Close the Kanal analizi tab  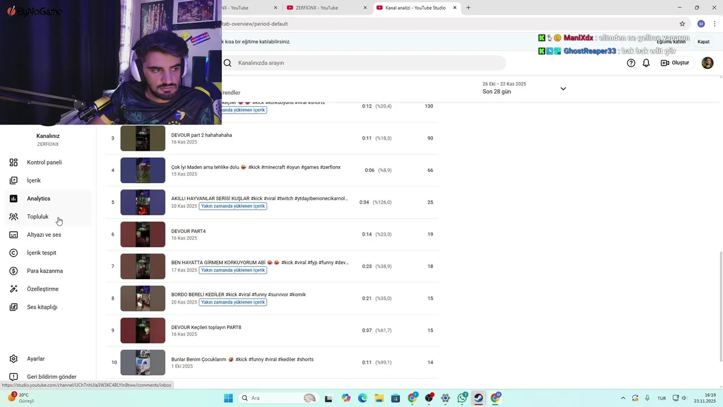tap(455, 7)
